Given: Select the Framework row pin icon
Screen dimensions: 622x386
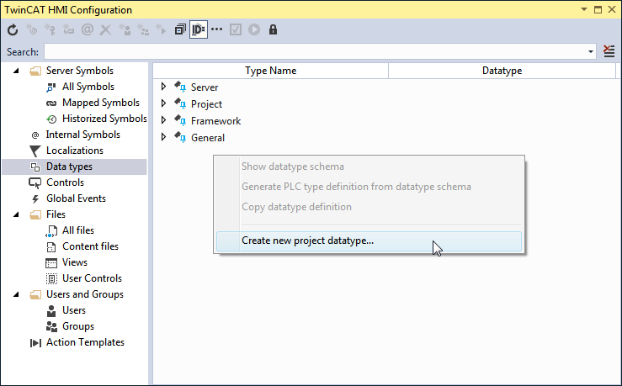Looking at the screenshot, I should (180, 120).
